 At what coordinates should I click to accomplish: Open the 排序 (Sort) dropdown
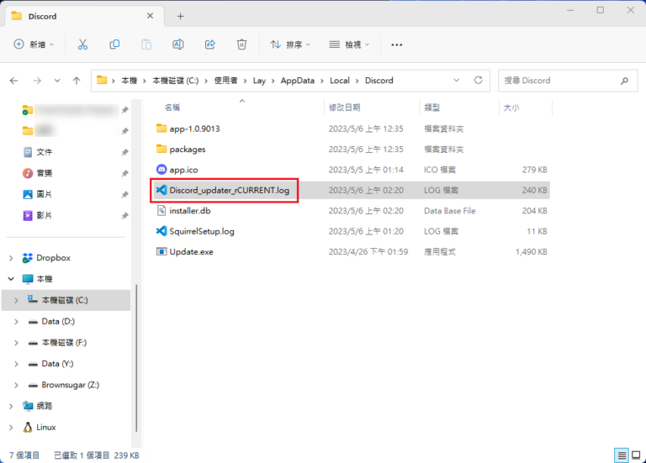point(290,45)
